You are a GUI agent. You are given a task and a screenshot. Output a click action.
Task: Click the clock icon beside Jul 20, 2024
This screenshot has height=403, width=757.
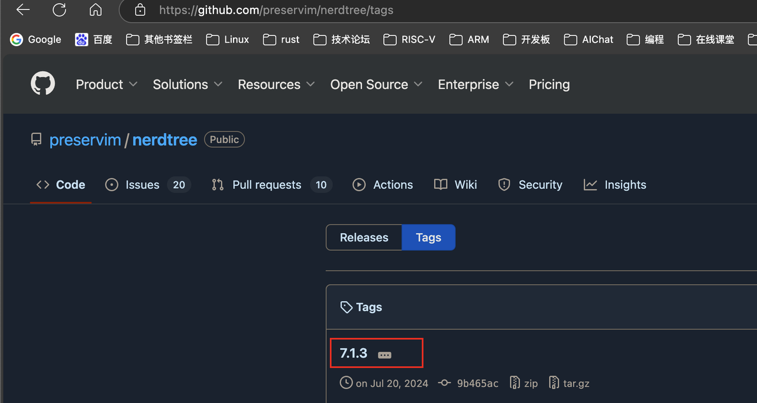tap(346, 382)
